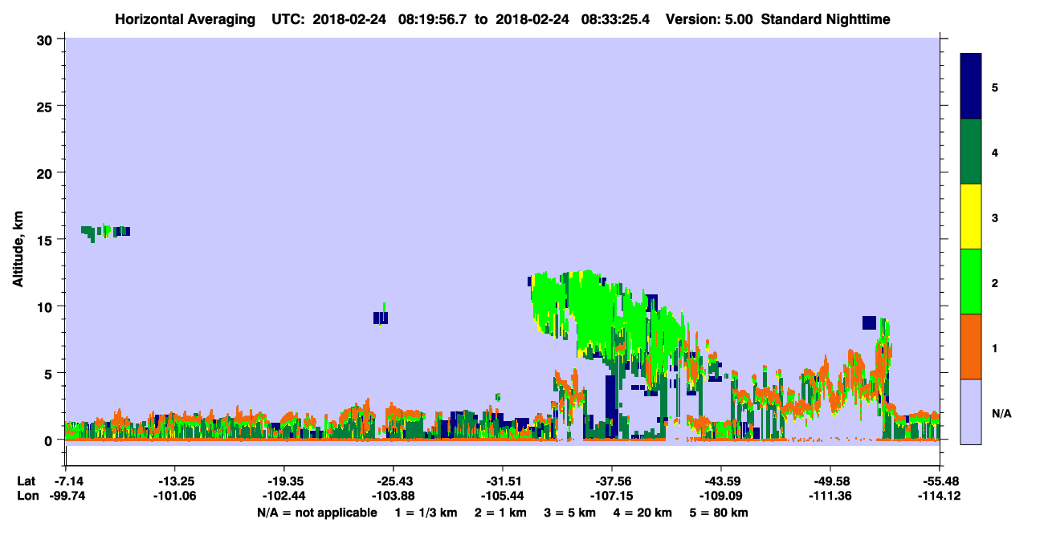This screenshot has height=535, width=1044.
Task: Click the lavender N/A color bar segment
Action: [971, 411]
